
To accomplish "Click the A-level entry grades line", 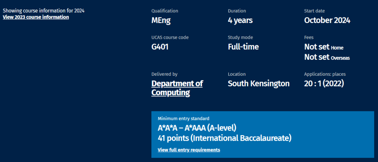I will point(197,128).
